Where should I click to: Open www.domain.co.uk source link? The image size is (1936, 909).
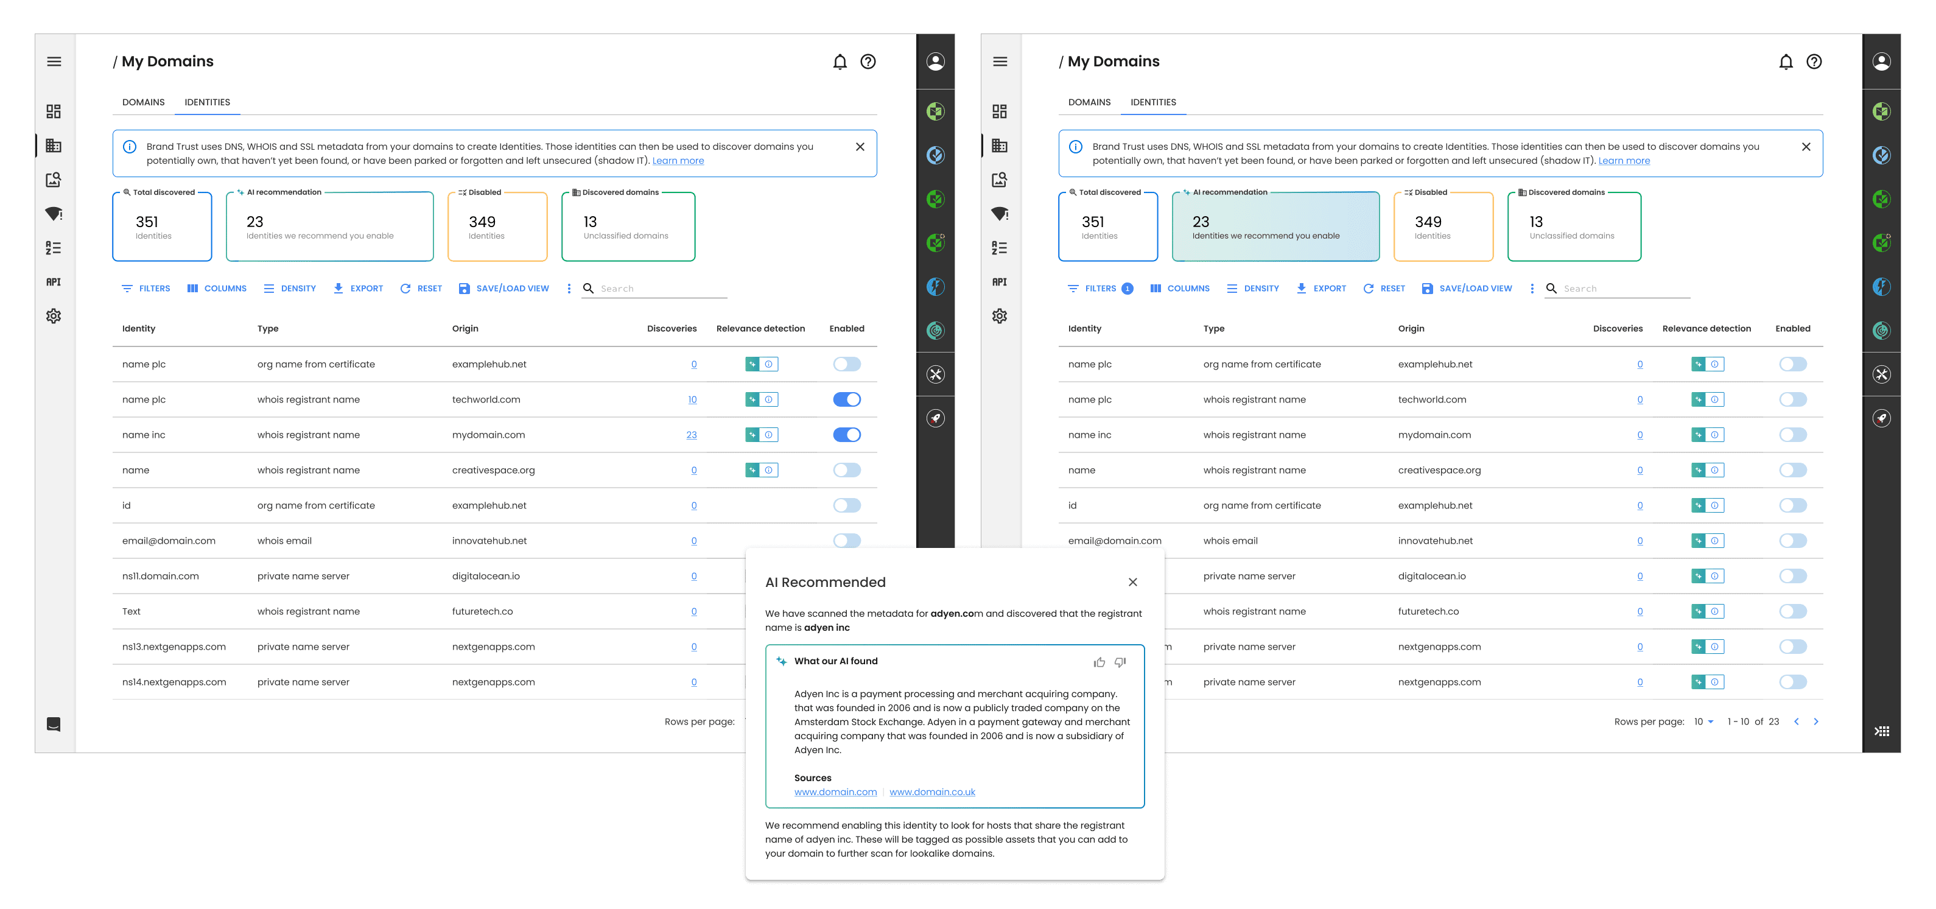pyautogui.click(x=932, y=791)
